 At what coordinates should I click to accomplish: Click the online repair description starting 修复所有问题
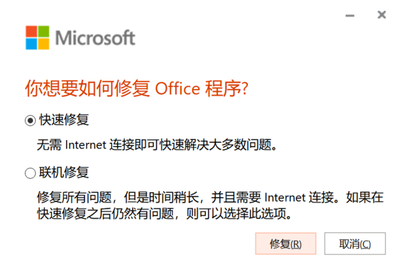pyautogui.click(x=198, y=197)
